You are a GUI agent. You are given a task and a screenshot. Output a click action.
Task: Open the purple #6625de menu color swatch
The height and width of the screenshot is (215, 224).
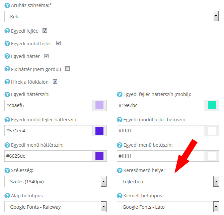[99, 156]
